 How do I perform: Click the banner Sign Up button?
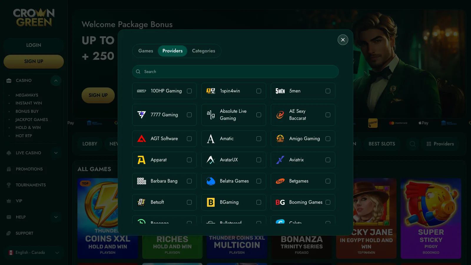point(98,95)
